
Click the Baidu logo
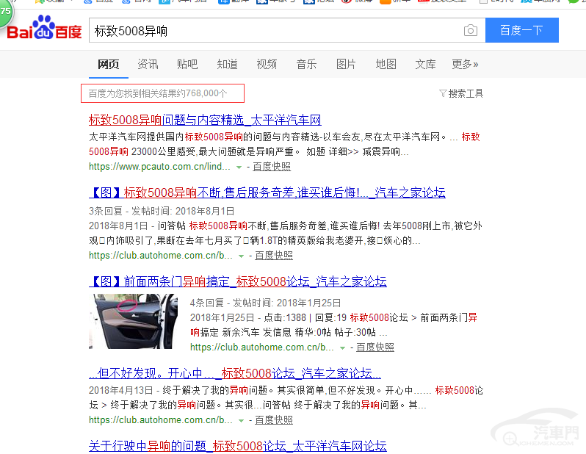coord(44,31)
